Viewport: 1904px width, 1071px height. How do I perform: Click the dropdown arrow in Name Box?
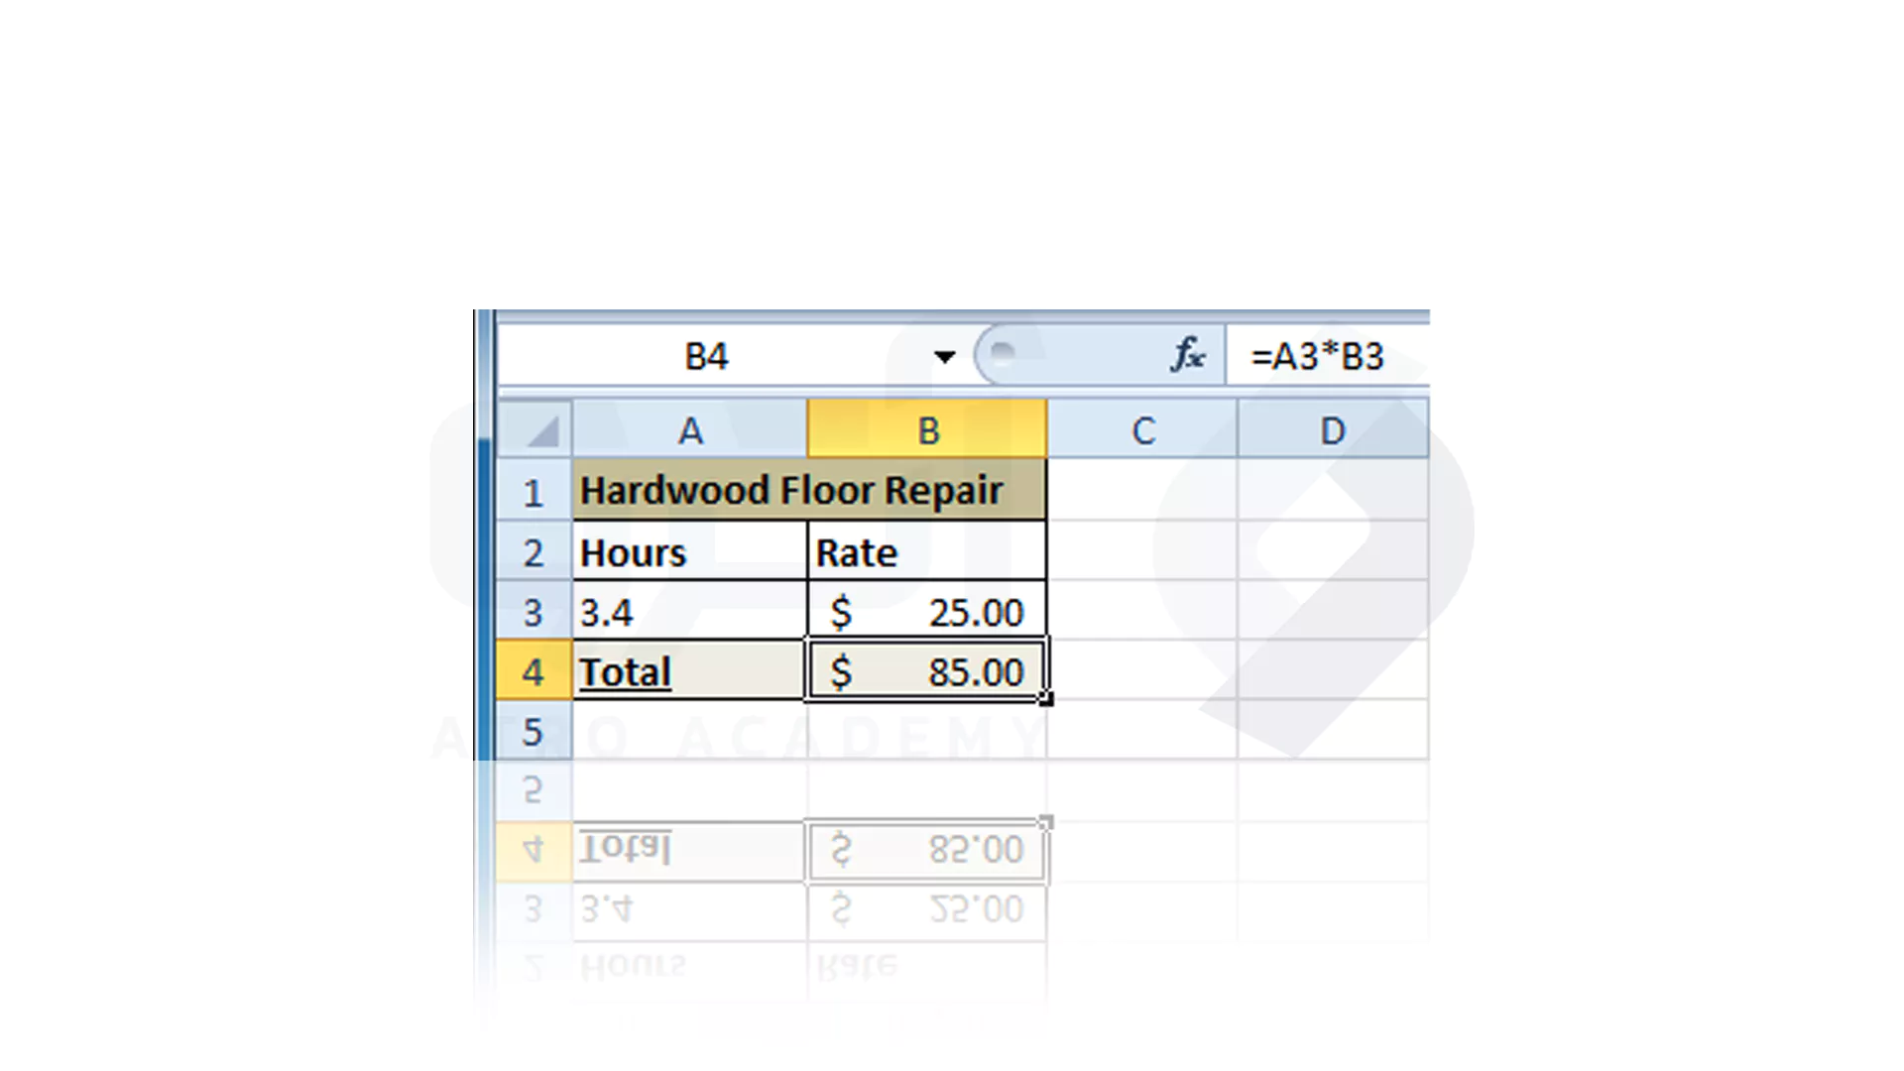click(945, 356)
